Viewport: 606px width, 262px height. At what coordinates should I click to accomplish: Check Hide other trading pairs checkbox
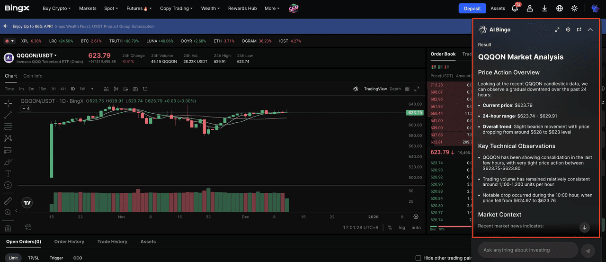coord(418,258)
